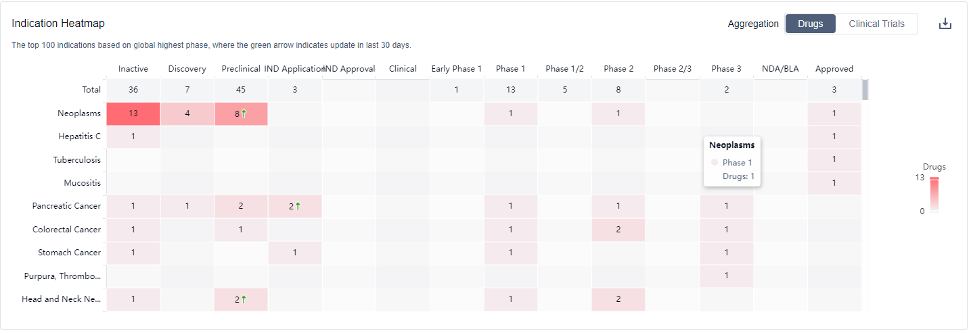
Task: Click green arrow in Neoplasms Preclinical cell
Action: [244, 114]
